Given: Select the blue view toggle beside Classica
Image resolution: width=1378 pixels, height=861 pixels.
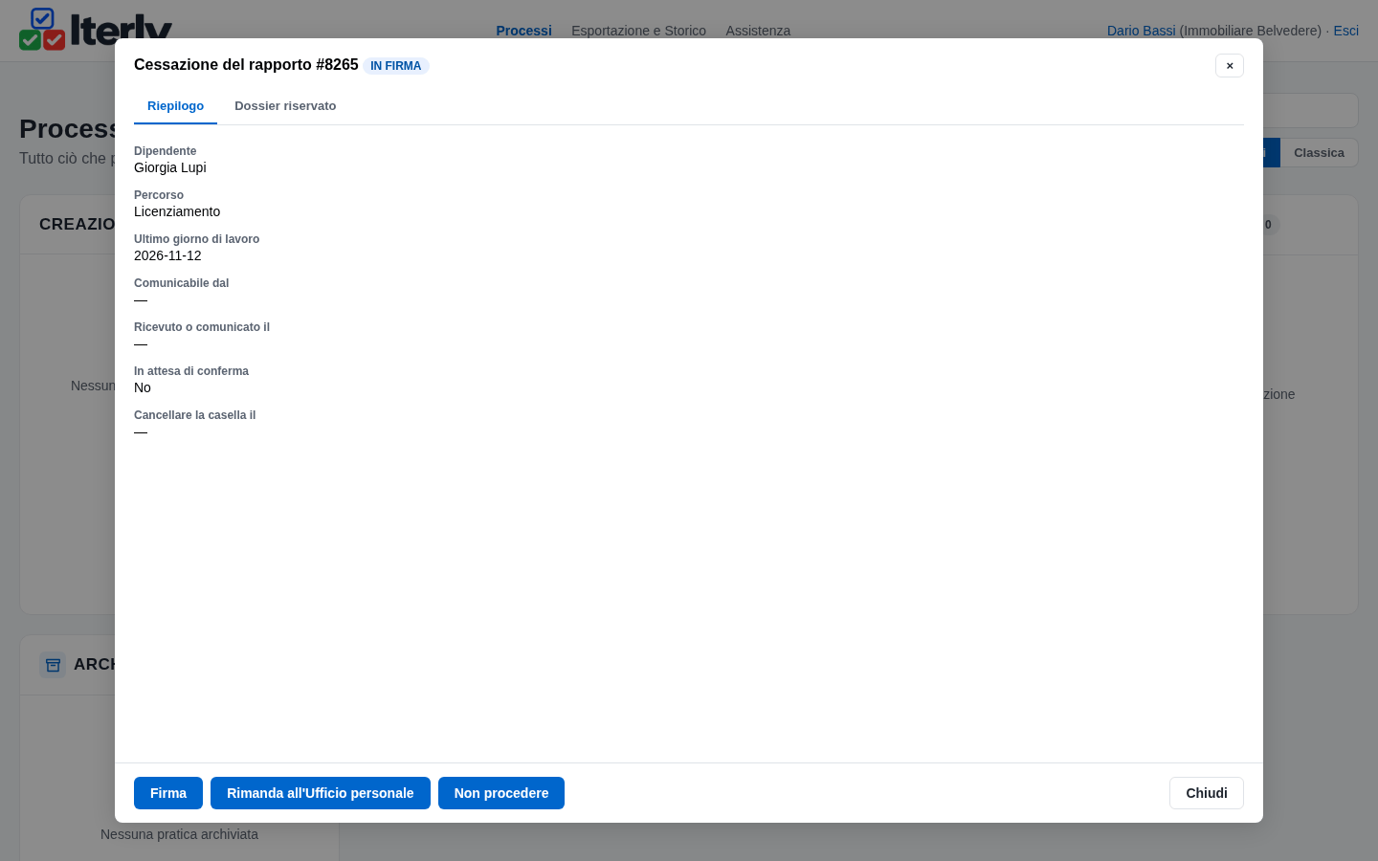Looking at the screenshot, I should (x=1271, y=153).
